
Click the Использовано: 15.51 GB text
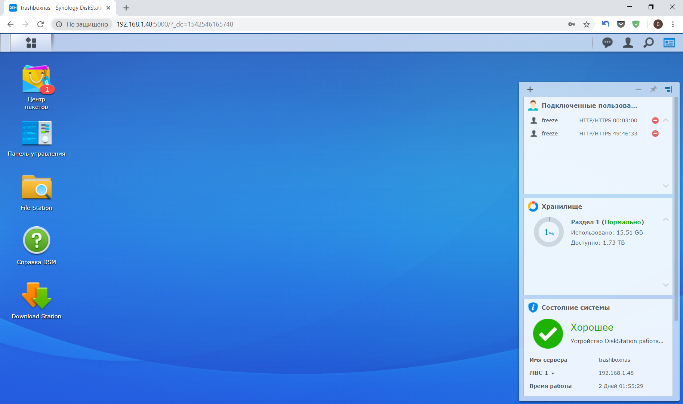(x=607, y=233)
